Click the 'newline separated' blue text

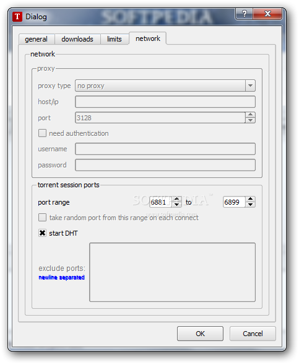(62, 277)
